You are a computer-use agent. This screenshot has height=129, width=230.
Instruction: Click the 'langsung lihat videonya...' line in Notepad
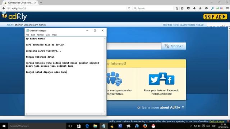point(43,51)
